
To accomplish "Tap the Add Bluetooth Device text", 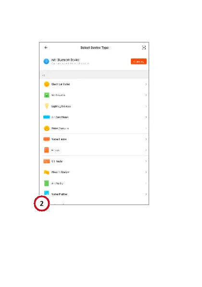I will tap(65, 60).
